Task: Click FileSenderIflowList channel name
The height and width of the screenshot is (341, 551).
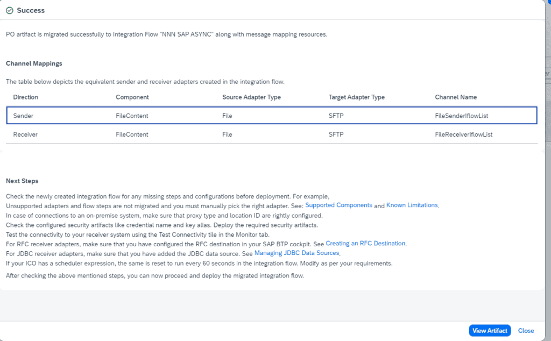Action: click(461, 116)
